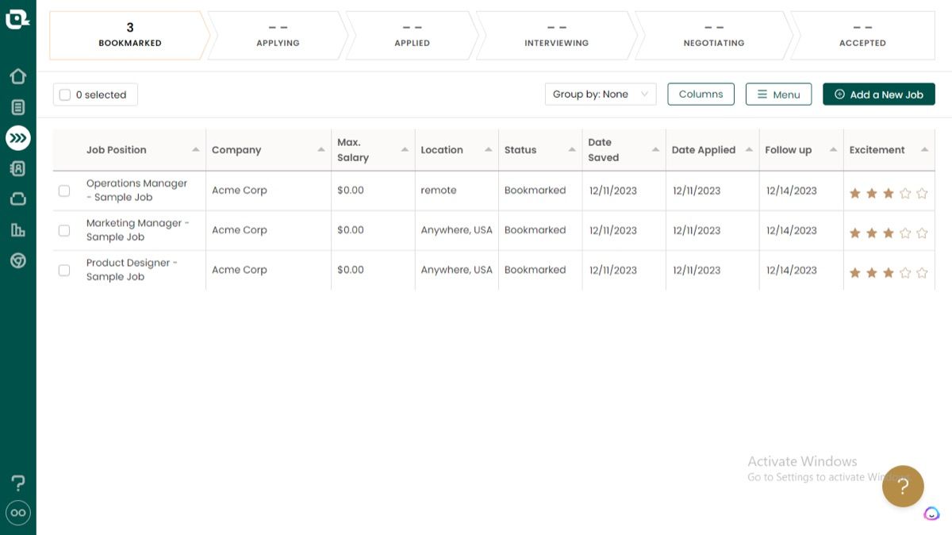The image size is (952, 535).
Task: Sort by the Company column arrow
Action: point(321,150)
